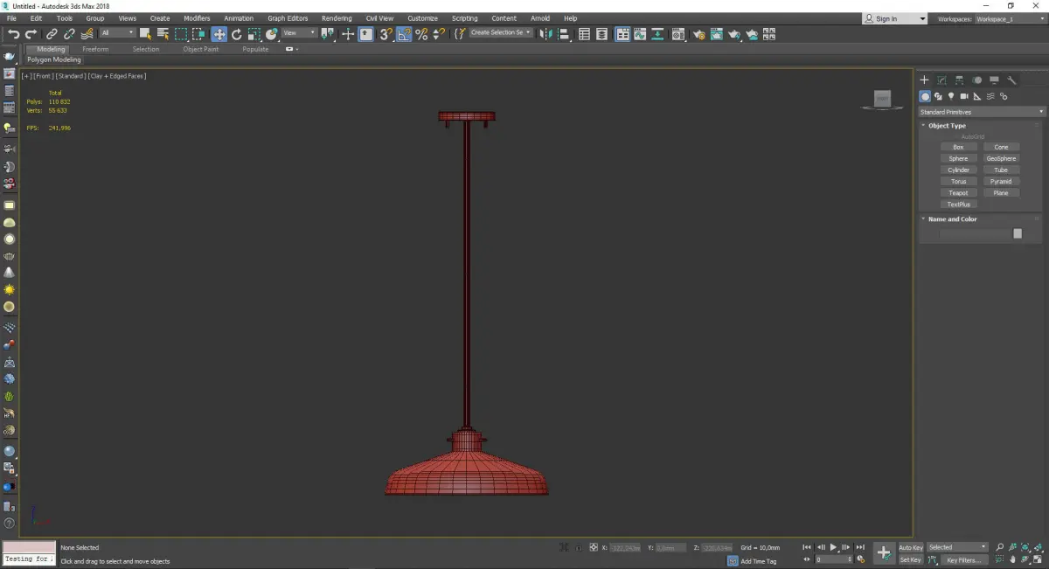1049x569 pixels.
Task: Click the Use Pivot Point Center icon
Action: (327, 34)
